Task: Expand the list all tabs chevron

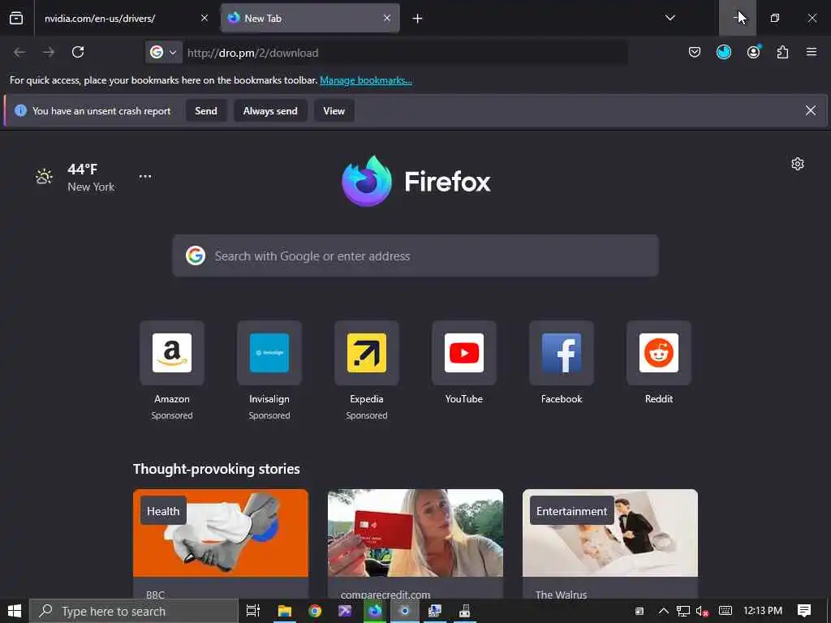Action: [x=670, y=18]
